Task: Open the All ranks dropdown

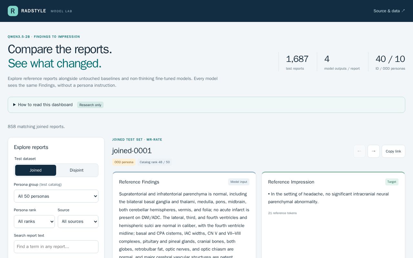Action: click(x=34, y=222)
